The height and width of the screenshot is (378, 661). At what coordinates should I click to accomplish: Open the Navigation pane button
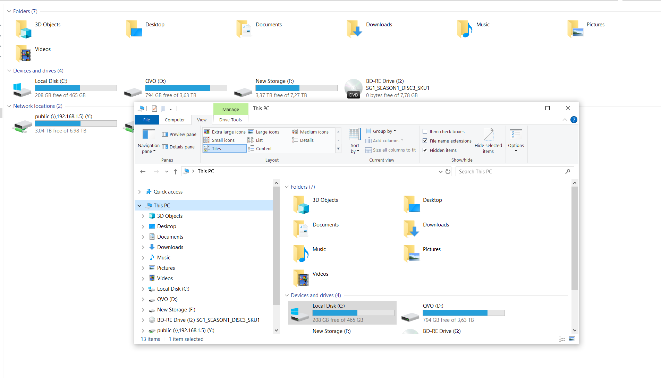coord(149,141)
